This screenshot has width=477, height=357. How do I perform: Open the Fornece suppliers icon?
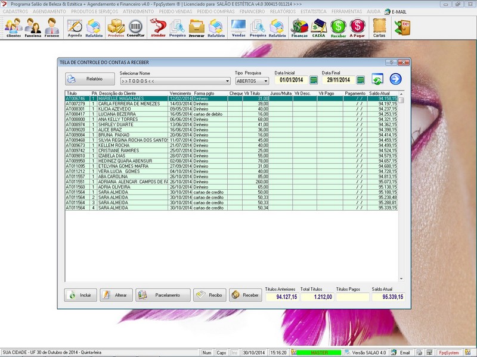[x=52, y=27]
